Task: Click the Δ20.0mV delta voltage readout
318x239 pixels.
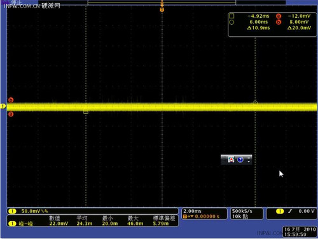Action: click(x=299, y=28)
